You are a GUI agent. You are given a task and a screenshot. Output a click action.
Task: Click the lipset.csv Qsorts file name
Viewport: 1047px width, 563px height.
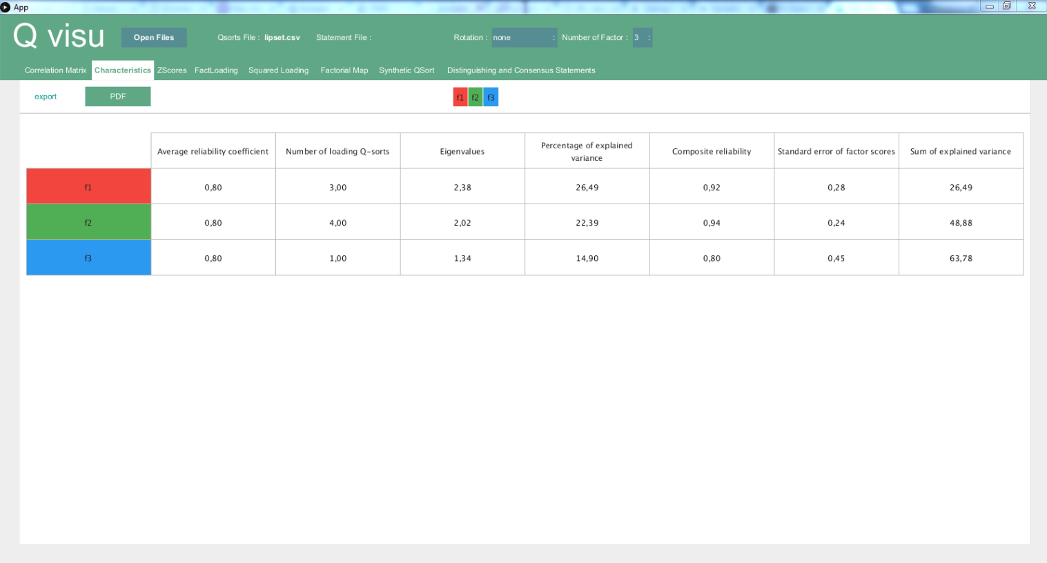point(282,37)
